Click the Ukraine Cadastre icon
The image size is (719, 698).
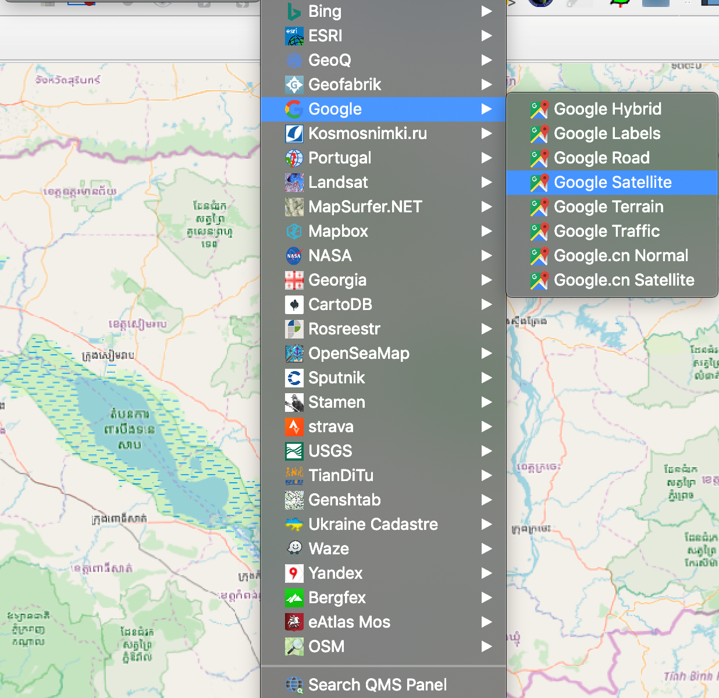(294, 525)
